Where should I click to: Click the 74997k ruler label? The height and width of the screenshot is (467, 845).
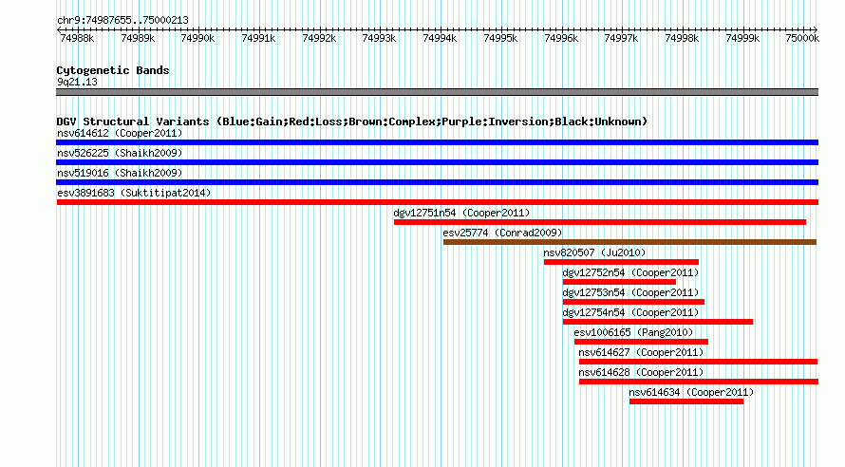point(622,38)
